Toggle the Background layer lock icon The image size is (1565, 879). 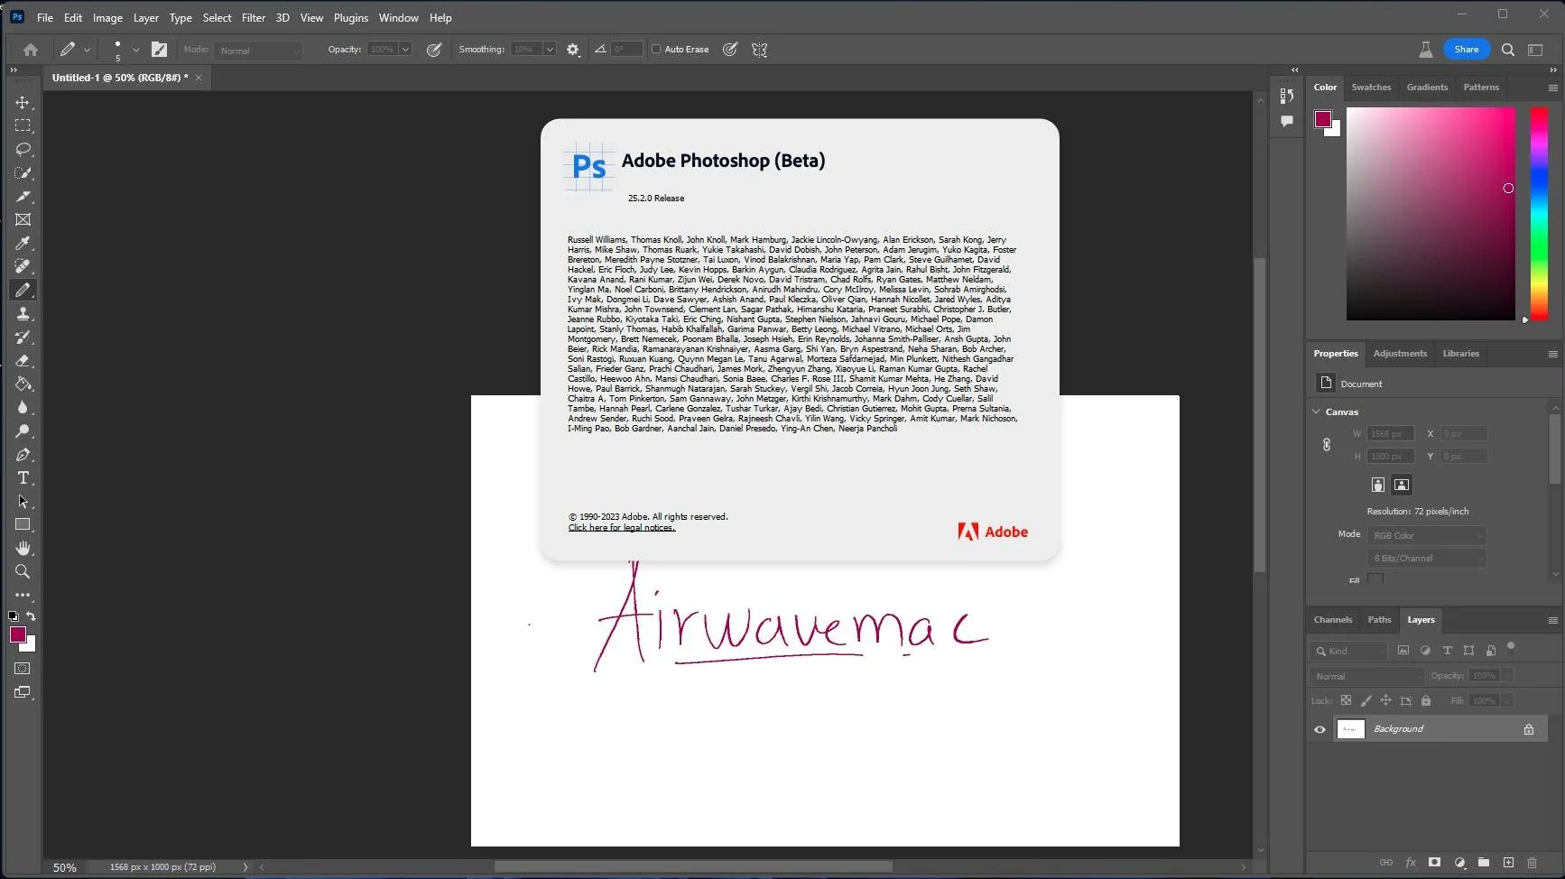(1529, 729)
